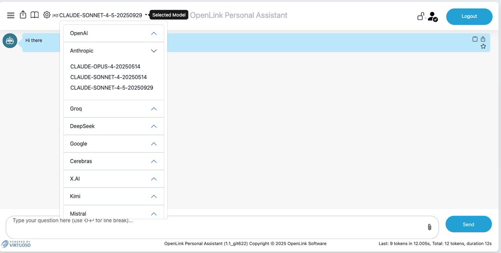Expand the X.AI provider section
The height and width of the screenshot is (253, 501).
113,179
